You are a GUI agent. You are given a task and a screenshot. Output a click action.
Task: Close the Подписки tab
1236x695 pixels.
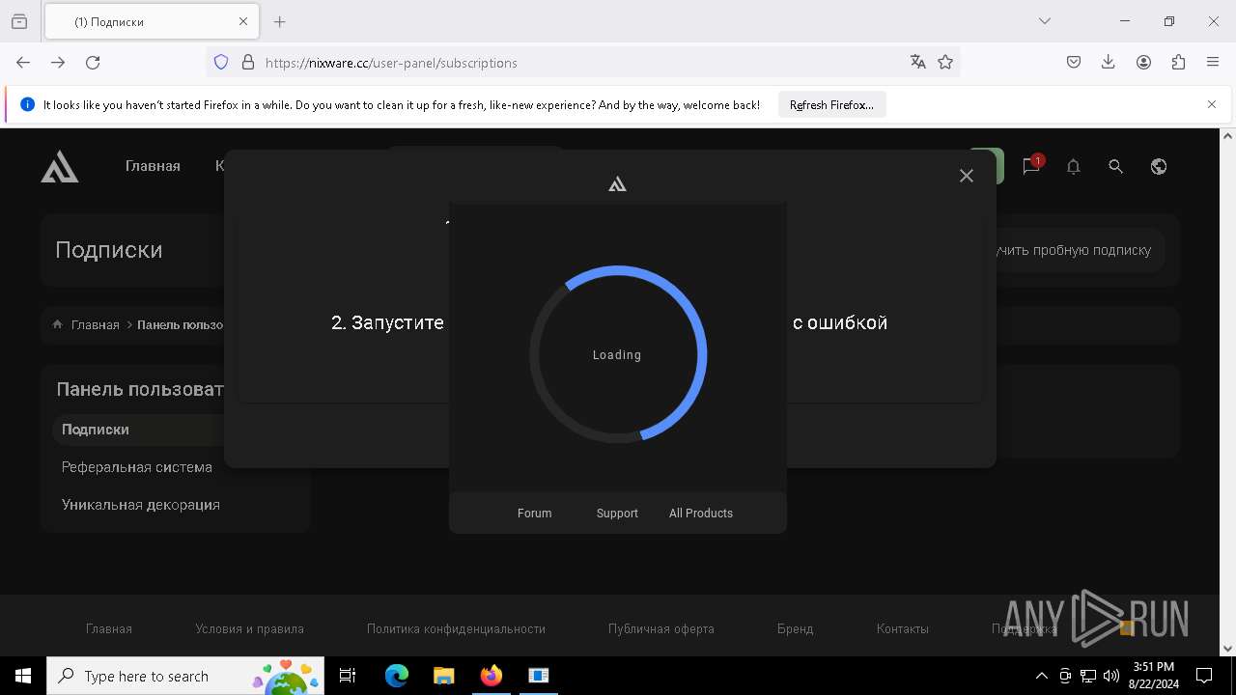(243, 21)
